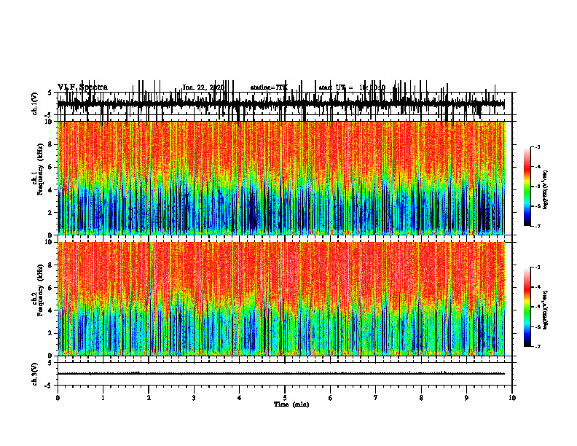Click the '-7' value on ch.2 colorbar

(537, 347)
